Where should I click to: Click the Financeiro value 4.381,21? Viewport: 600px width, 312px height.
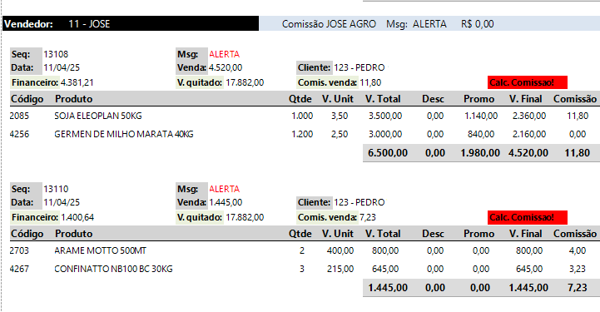coord(77,82)
